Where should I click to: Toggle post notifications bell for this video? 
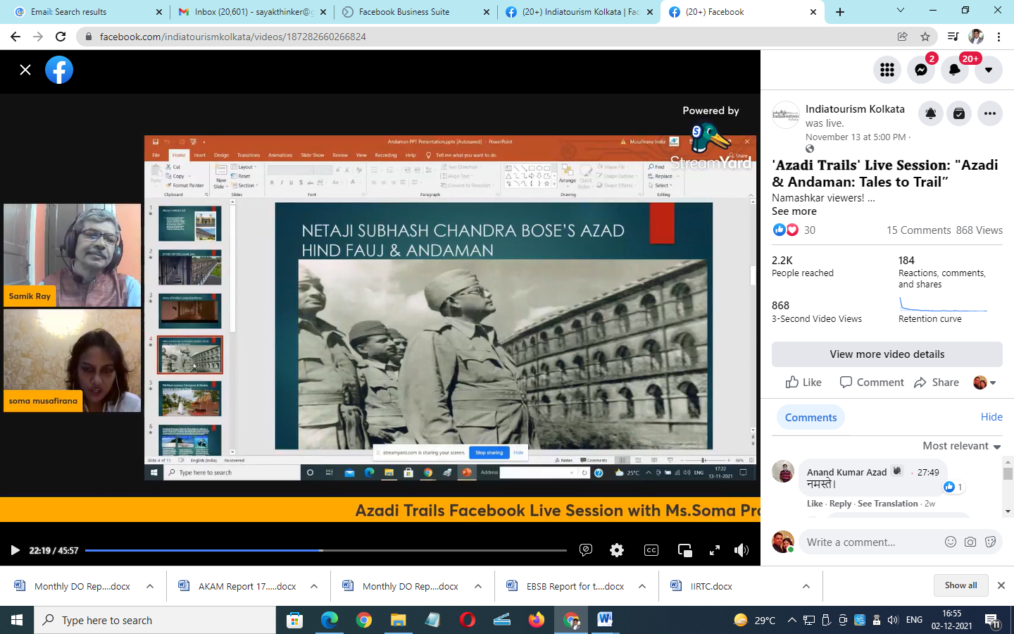click(x=930, y=113)
